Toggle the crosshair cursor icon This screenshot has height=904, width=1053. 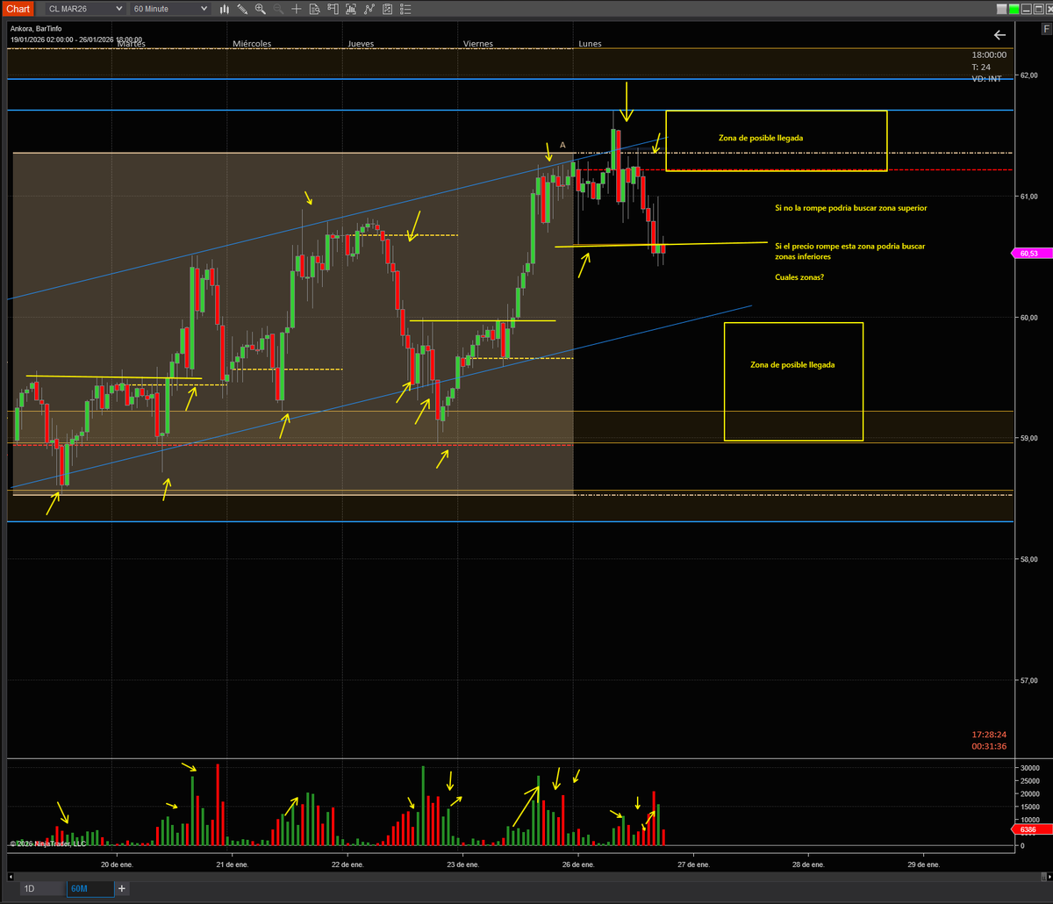coord(297,9)
